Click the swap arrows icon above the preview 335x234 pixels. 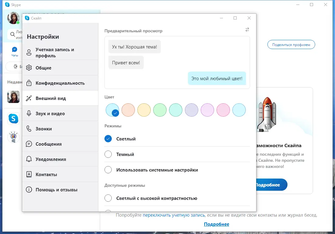pyautogui.click(x=247, y=30)
